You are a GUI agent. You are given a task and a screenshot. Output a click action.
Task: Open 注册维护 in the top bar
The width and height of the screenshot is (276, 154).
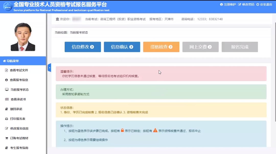coord(228,5)
